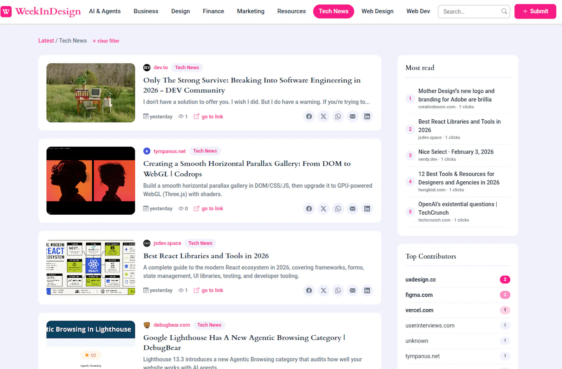Share Codrops parallax article on Facebook
Image resolution: width=562 pixels, height=369 pixels.
click(x=309, y=209)
